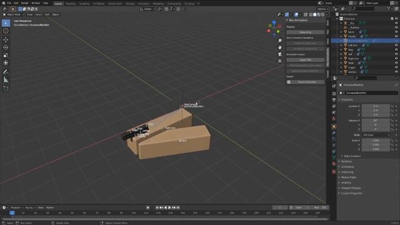
Task: Switch to the Modeling workspace tab
Action: pos(71,4)
